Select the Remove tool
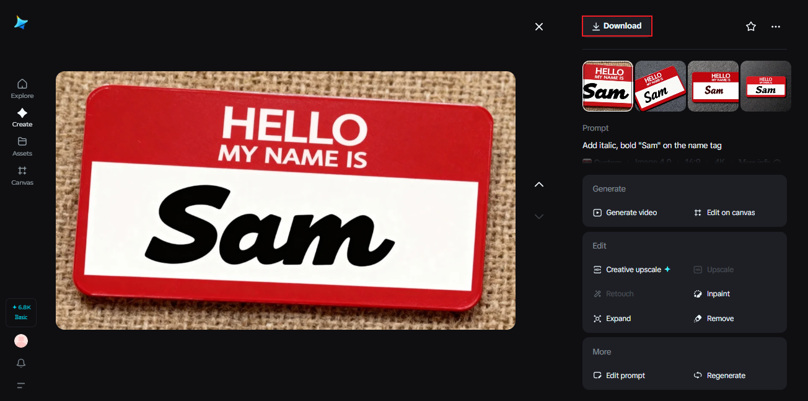The image size is (808, 401). pos(718,318)
